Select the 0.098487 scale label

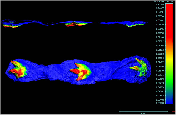tap(160, 12)
